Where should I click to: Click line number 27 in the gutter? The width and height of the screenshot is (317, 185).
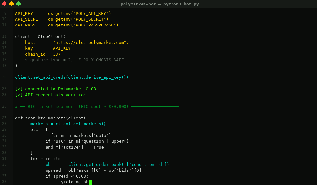pos(4,118)
